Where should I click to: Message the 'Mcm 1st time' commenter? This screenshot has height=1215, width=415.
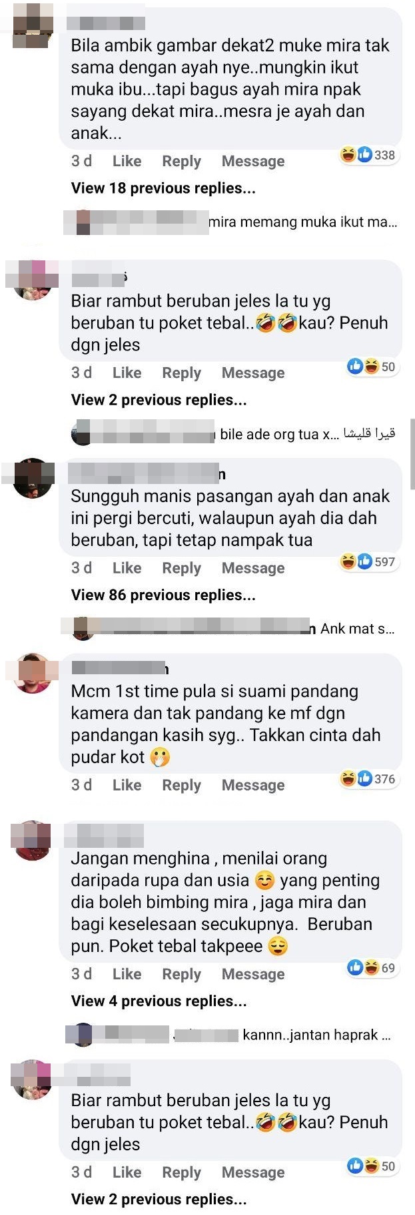coord(253,785)
